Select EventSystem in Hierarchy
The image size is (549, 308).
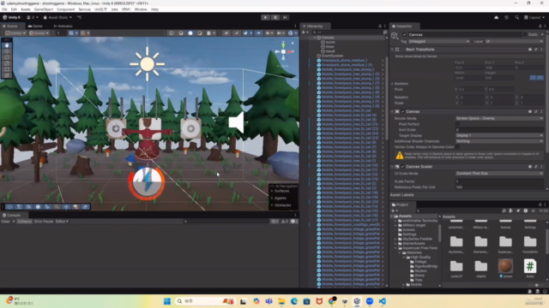[332, 56]
